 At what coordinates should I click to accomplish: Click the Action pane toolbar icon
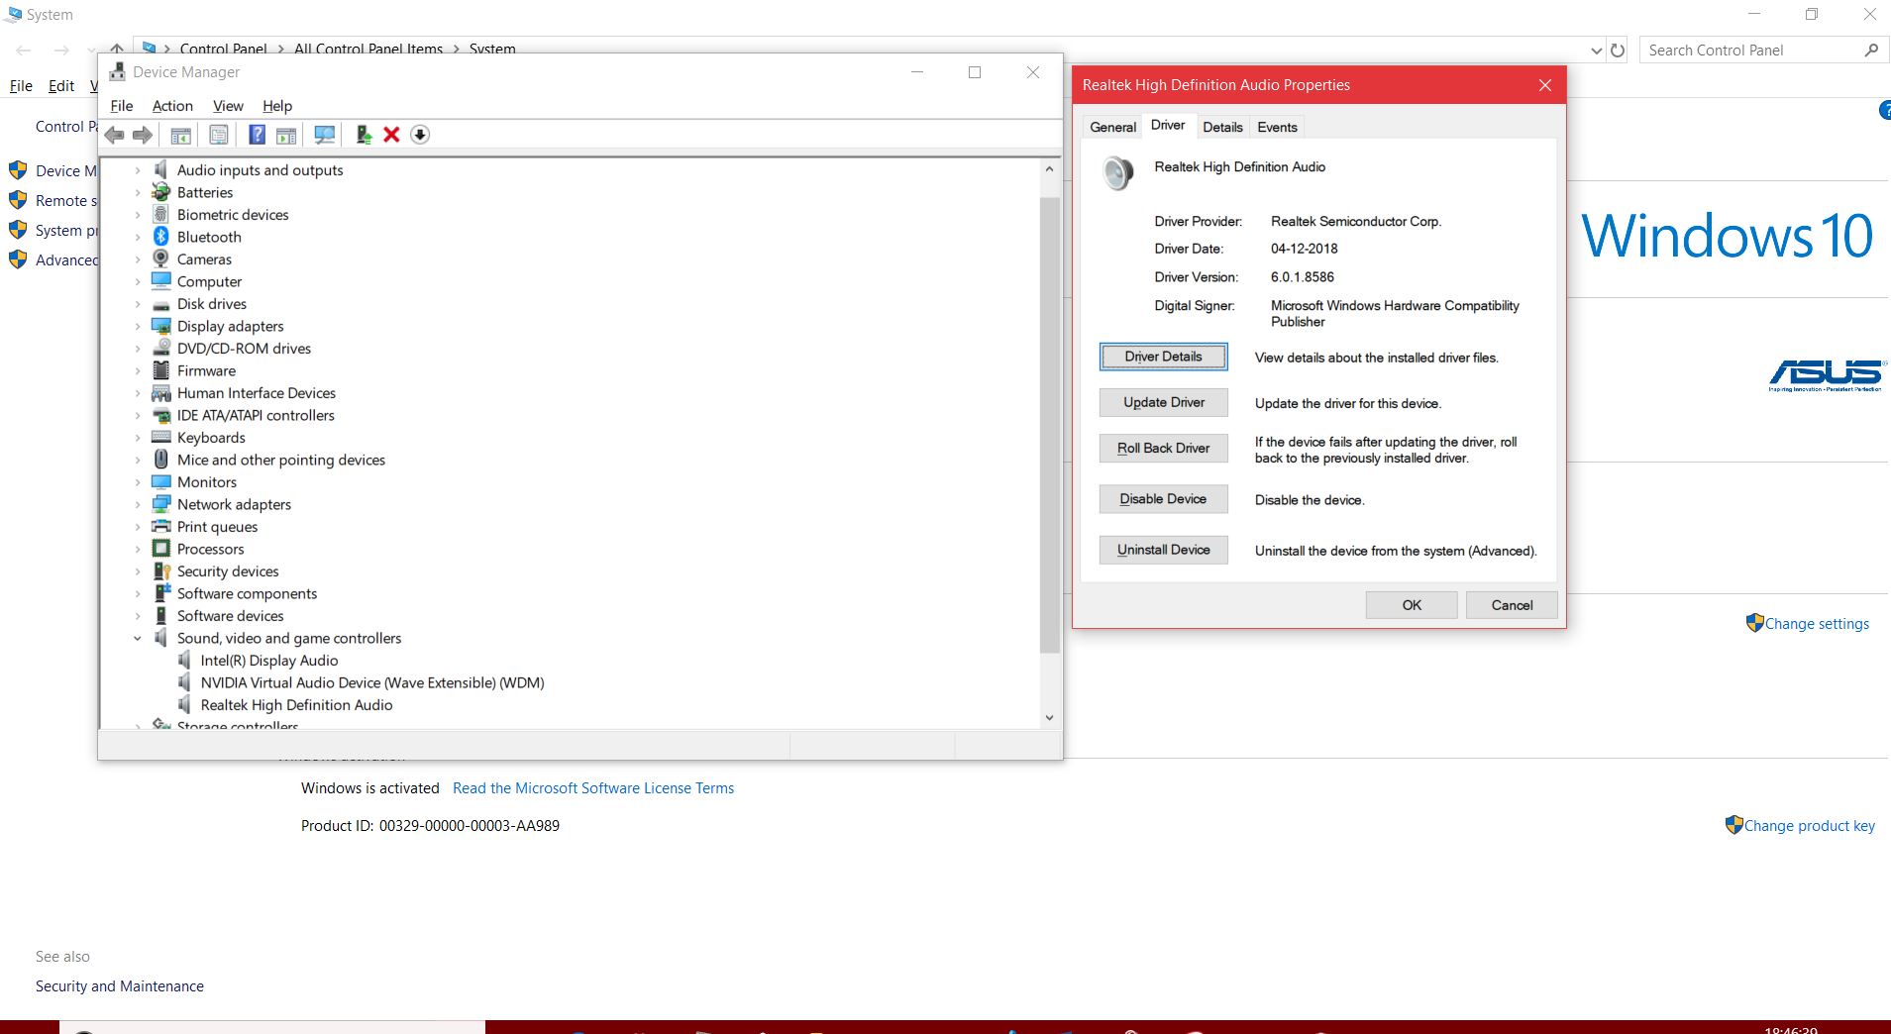click(x=286, y=135)
